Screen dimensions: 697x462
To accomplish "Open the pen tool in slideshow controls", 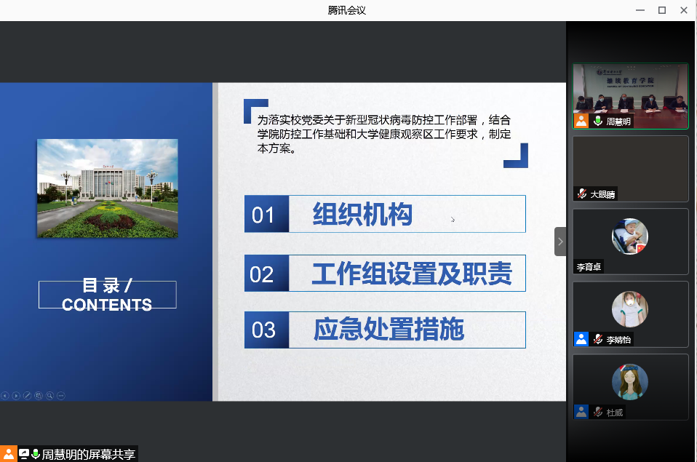I will click(x=27, y=396).
